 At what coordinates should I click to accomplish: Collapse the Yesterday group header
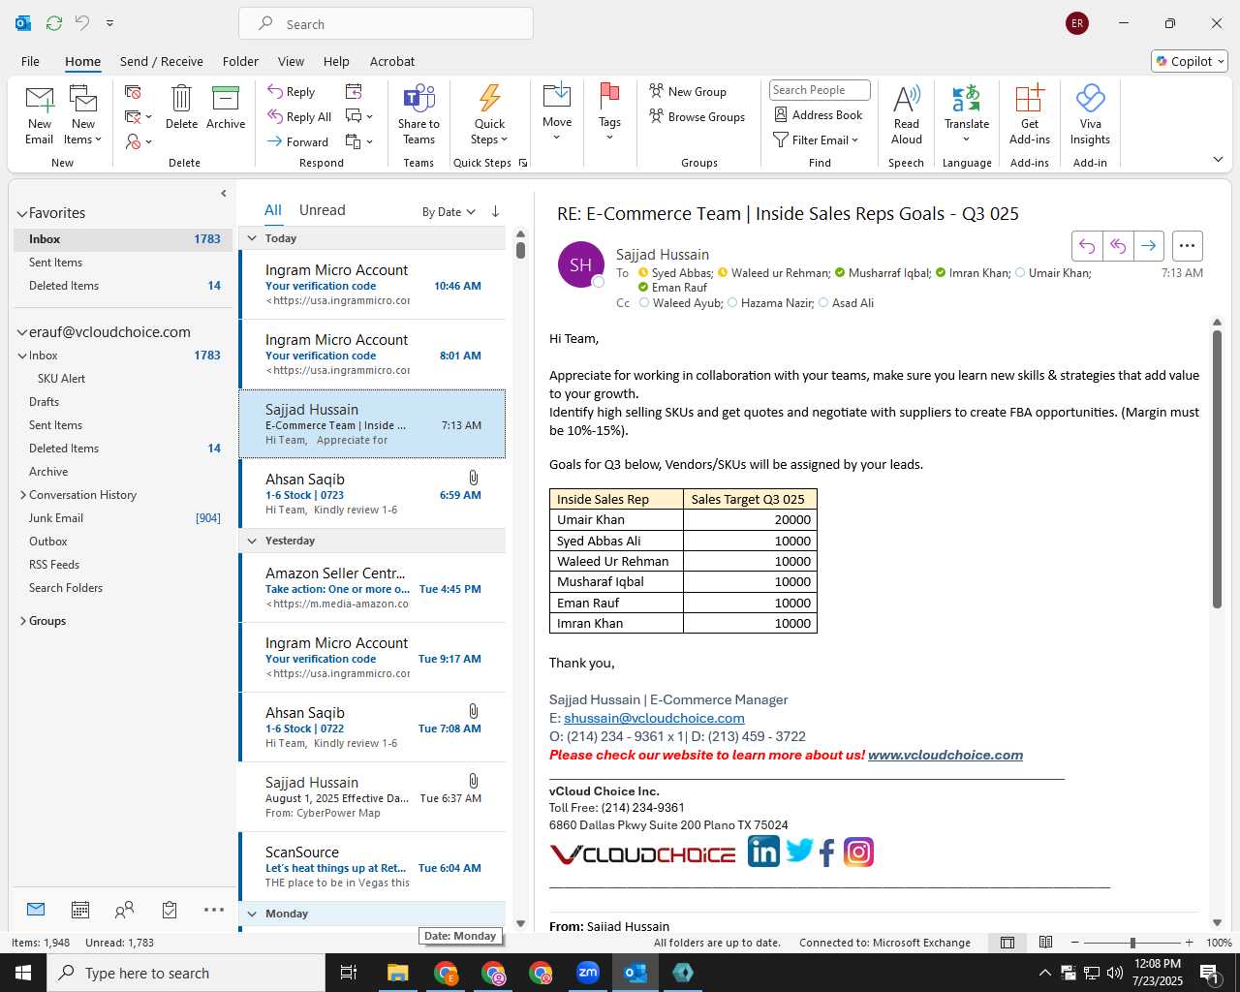tap(252, 541)
